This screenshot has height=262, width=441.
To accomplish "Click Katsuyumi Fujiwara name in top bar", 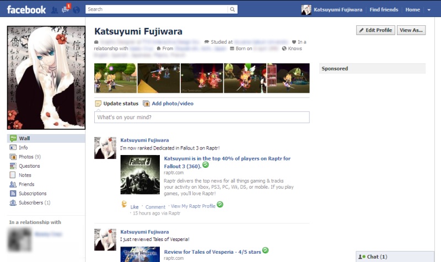I will point(338,9).
